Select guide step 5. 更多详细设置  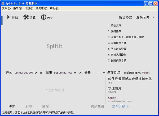(117, 49)
